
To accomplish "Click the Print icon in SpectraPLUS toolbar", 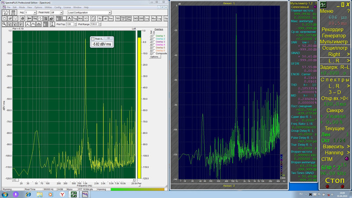I will pos(22,18).
